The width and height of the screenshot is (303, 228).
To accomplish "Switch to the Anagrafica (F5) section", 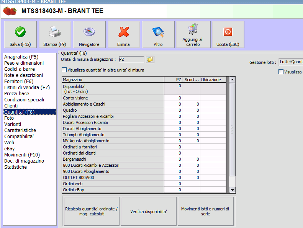I will 21,57.
